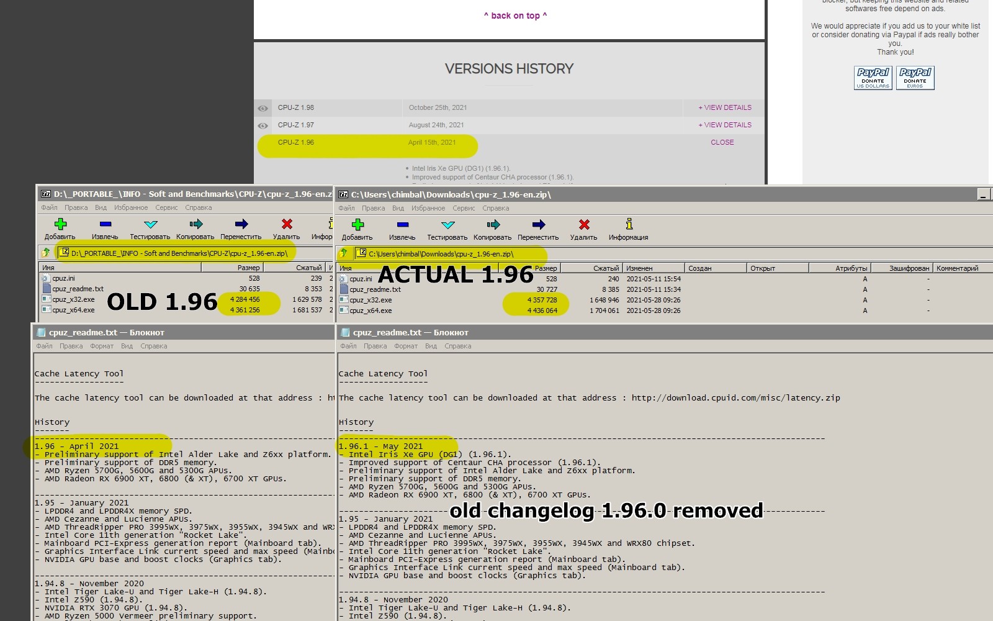Click address bar in Downloads 7-Zip window

click(x=673, y=253)
